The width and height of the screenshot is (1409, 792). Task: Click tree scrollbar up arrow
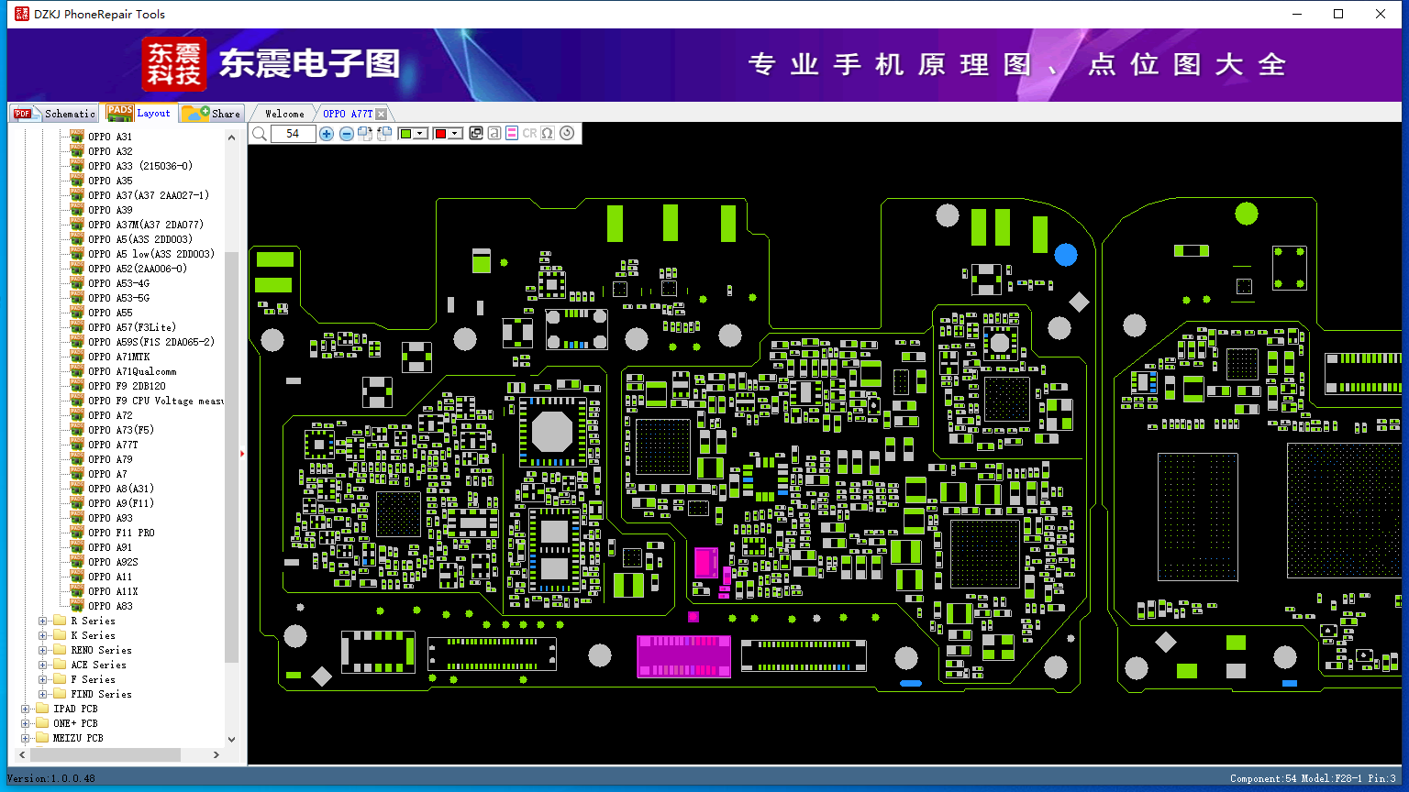pyautogui.click(x=231, y=137)
